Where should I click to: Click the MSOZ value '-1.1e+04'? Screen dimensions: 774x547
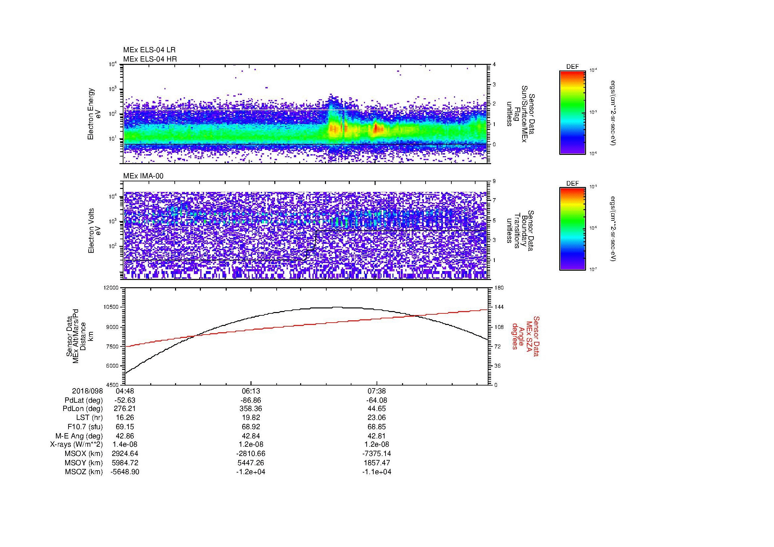(x=377, y=472)
